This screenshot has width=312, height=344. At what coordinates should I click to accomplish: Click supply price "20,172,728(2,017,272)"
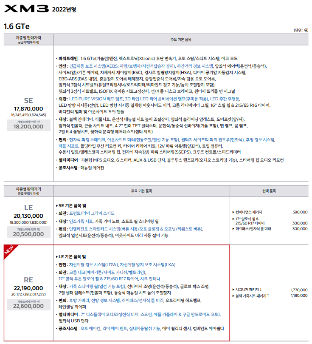(x=28, y=294)
